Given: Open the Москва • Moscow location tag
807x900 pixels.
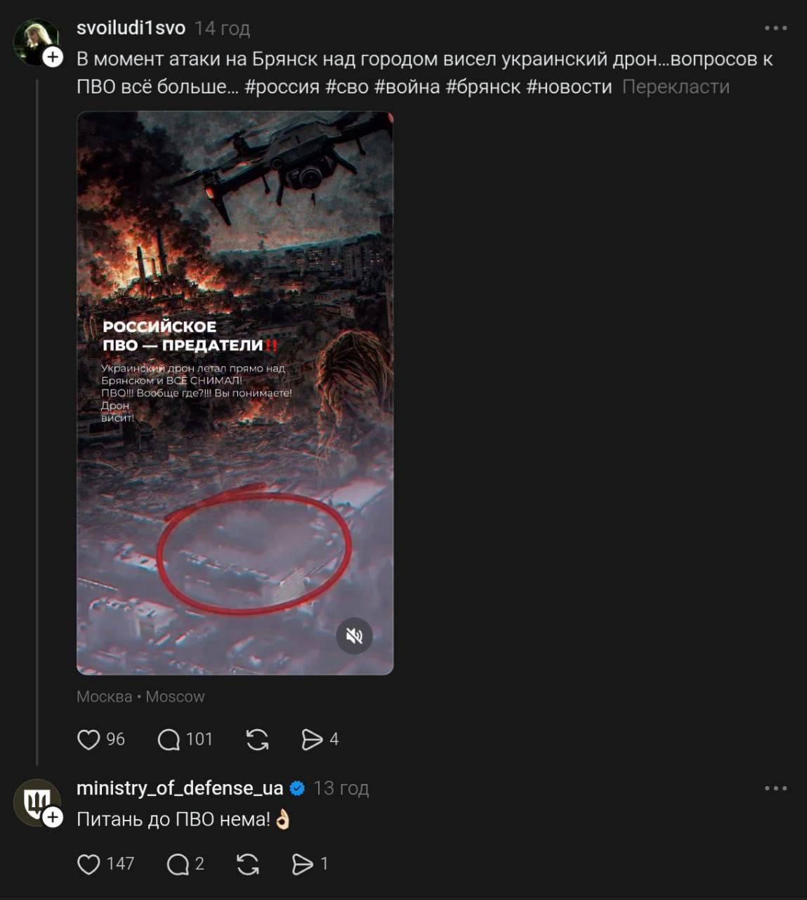Looking at the screenshot, I should [140, 697].
